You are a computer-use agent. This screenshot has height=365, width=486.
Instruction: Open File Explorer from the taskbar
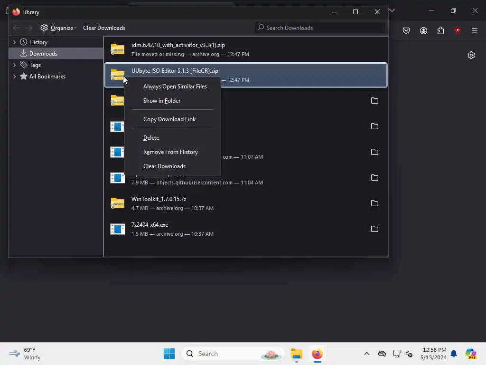[296, 354]
